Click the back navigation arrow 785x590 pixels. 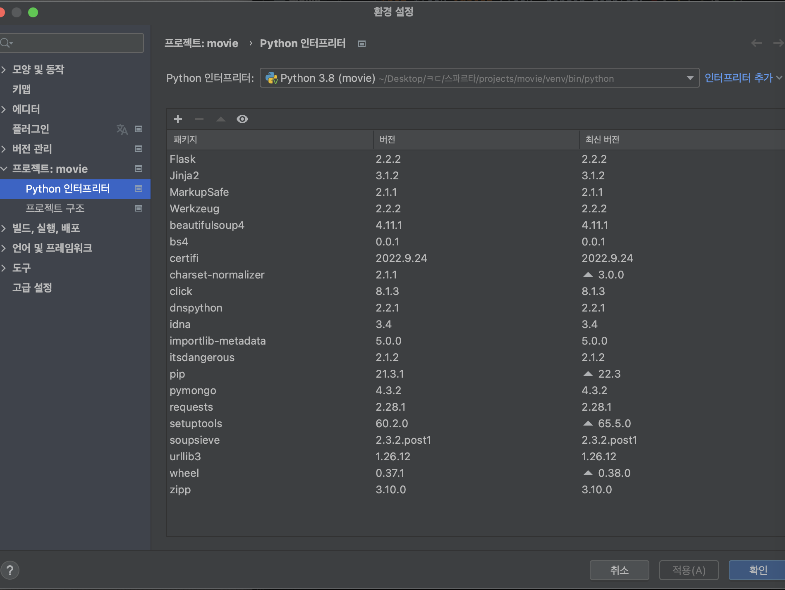pos(756,43)
